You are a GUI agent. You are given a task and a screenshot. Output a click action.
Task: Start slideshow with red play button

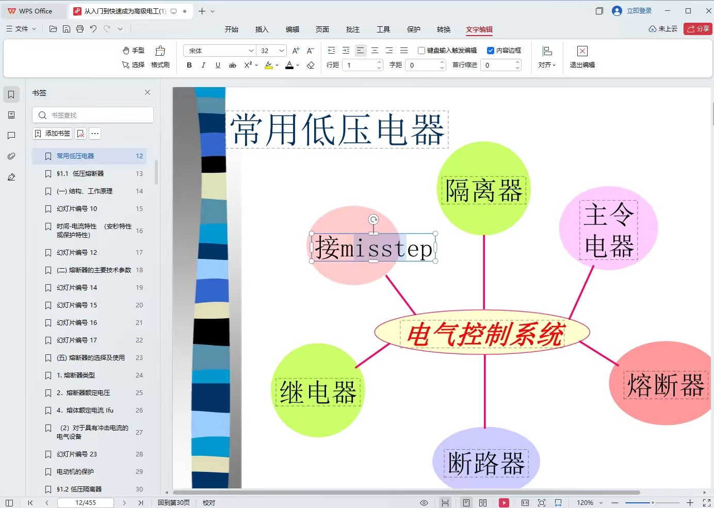coord(504,503)
